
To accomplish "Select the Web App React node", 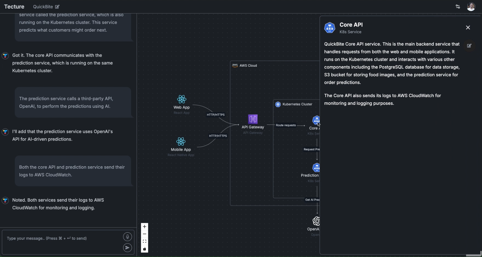I will [182, 104].
